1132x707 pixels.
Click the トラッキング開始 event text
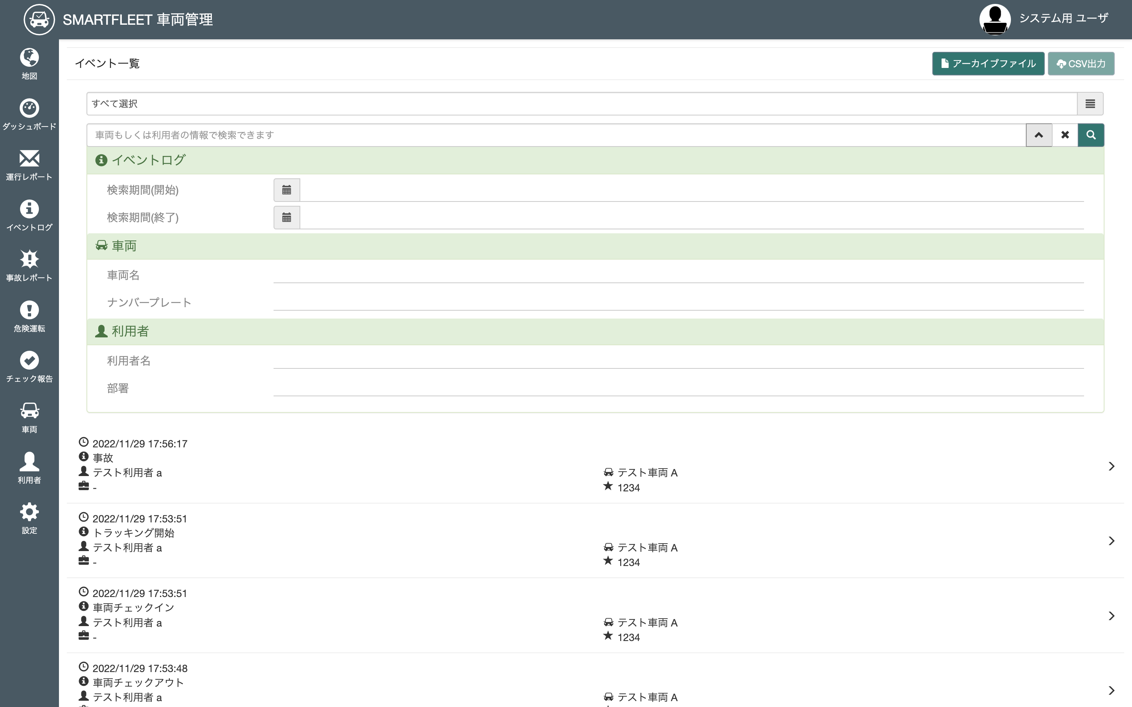[133, 533]
